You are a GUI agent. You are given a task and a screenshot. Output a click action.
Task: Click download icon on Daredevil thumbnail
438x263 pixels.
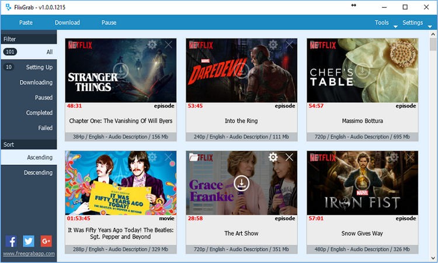point(242,71)
